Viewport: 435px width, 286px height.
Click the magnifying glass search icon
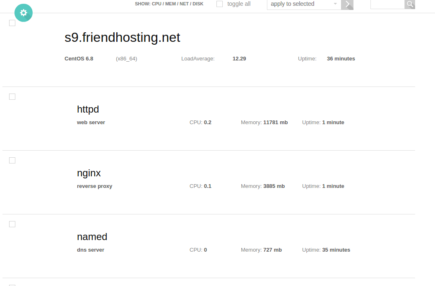pyautogui.click(x=410, y=4)
